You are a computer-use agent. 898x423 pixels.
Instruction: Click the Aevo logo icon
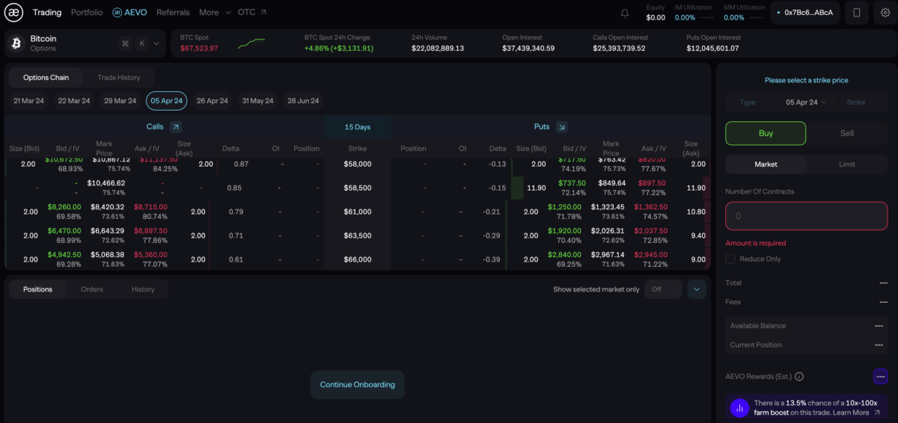[x=15, y=13]
